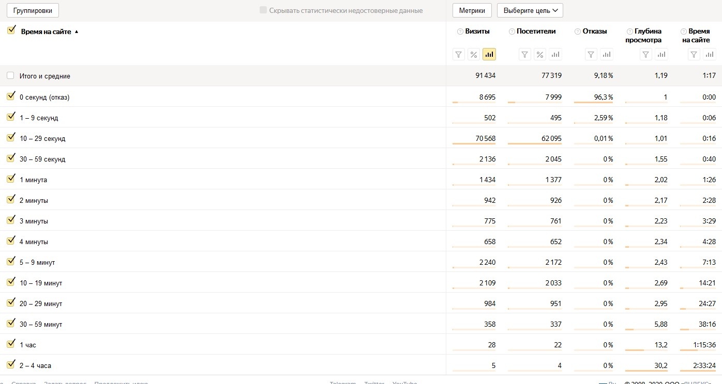Click filter icon under Глубина просмотра
This screenshot has width=722, height=384.
[645, 54]
